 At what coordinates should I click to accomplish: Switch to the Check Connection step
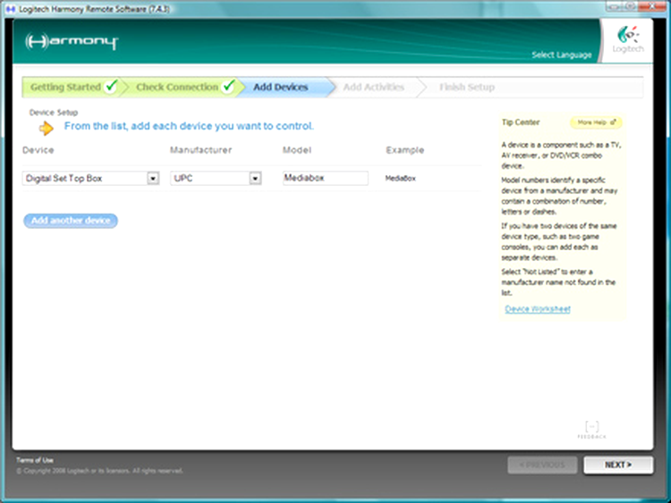177,88
